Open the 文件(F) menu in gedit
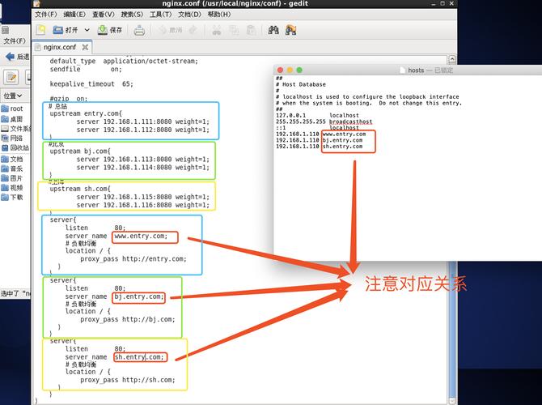Image resolution: width=542 pixels, height=405 pixels. [x=46, y=14]
